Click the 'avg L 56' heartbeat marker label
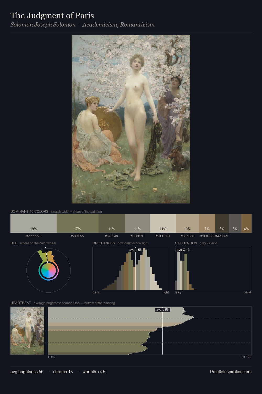262x394 pixels. click(x=162, y=310)
